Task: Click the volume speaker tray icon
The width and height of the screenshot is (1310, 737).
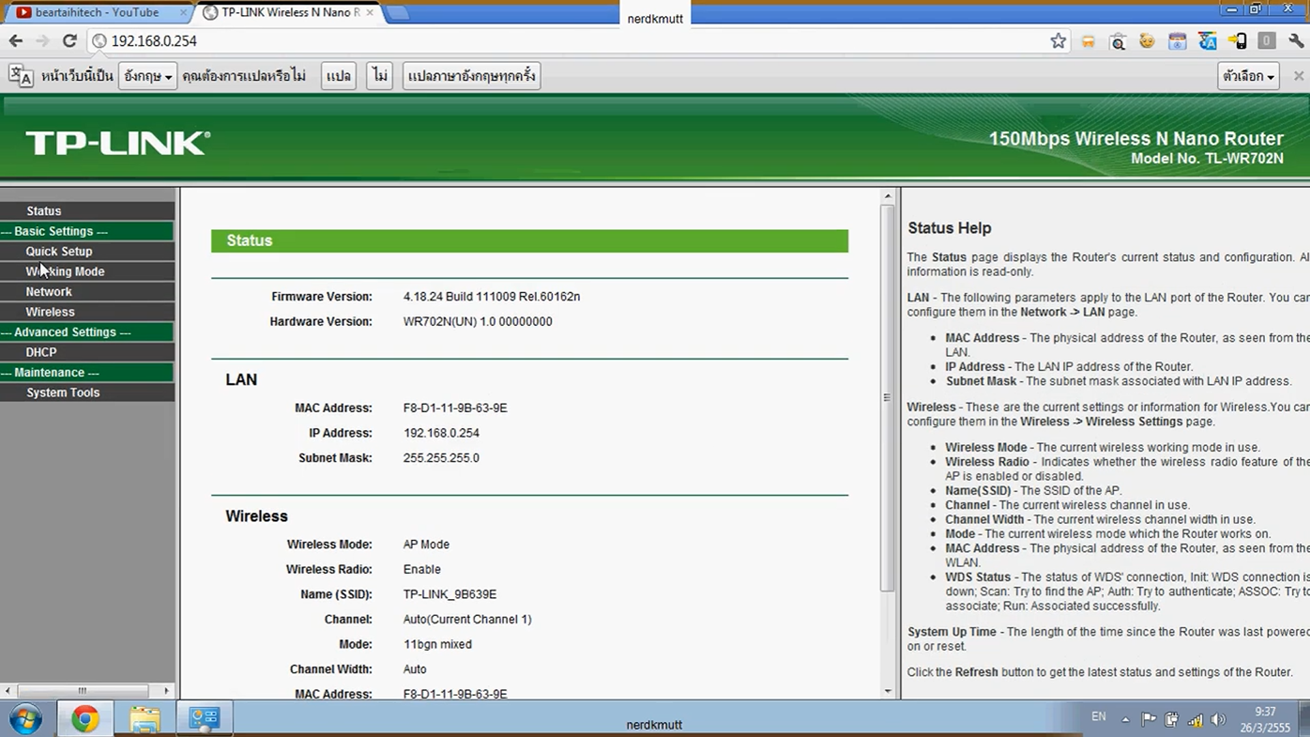Action: click(1218, 719)
